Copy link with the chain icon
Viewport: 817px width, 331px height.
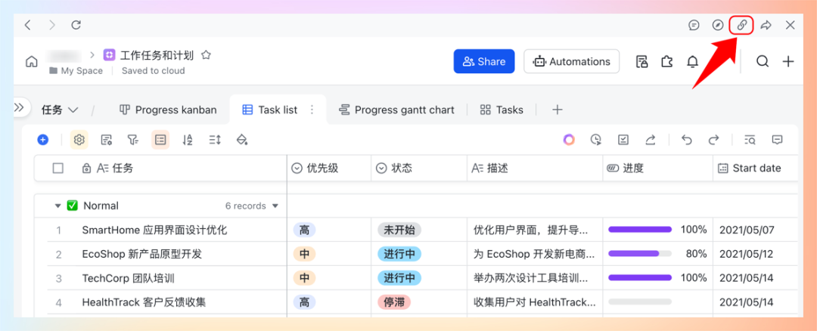pos(742,25)
